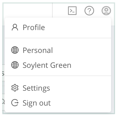This screenshot has height=117, width=118.
Task: Click the blank space right of Sign out
Action: pyautogui.click(x=81, y=103)
